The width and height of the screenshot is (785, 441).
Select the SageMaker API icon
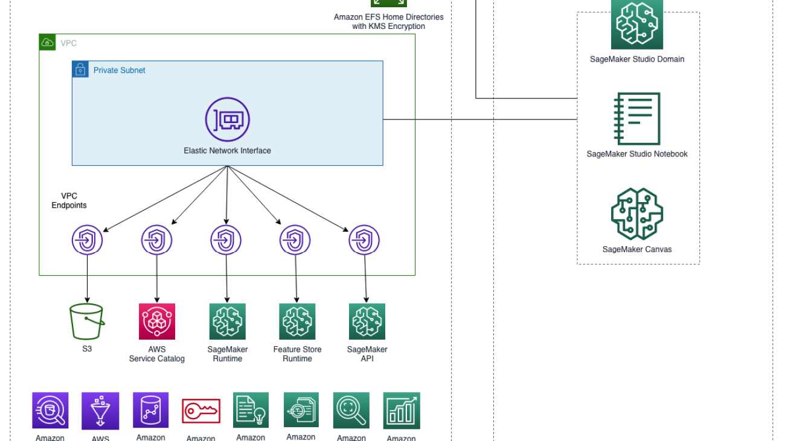(x=367, y=322)
